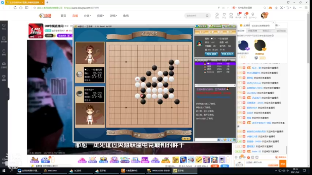Click the Douyu search magnifier icon

[207, 16]
